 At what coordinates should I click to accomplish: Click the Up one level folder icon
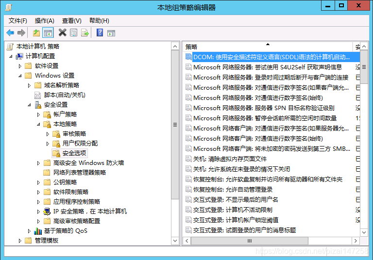click(x=36, y=33)
